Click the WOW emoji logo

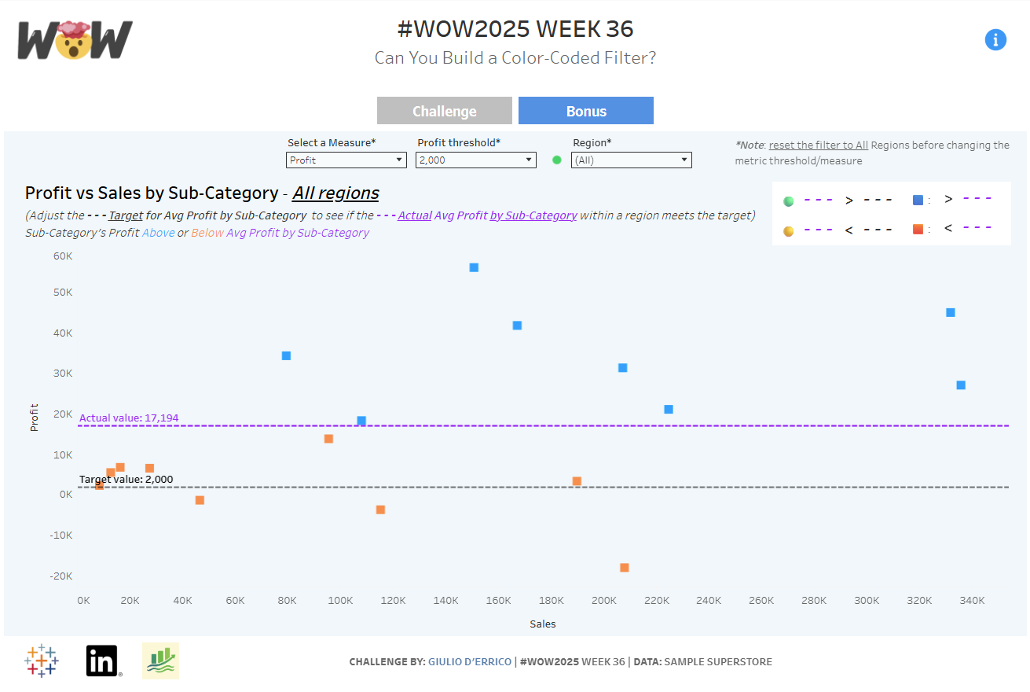pyautogui.click(x=75, y=39)
